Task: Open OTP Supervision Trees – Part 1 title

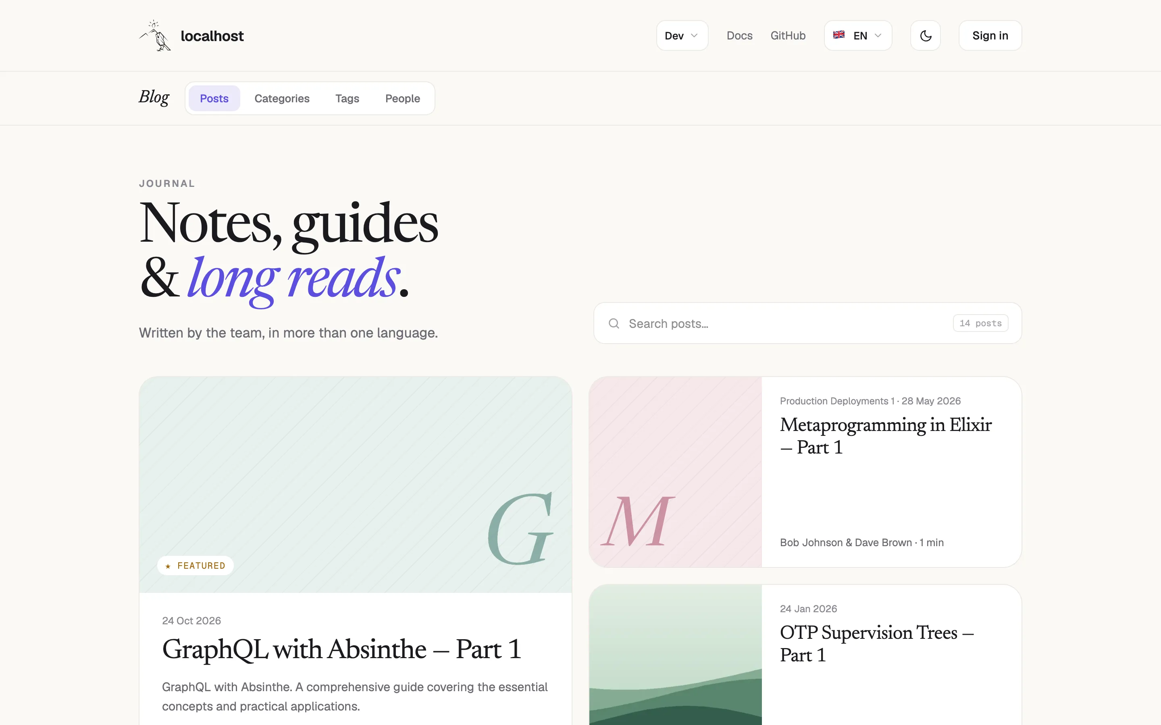Action: point(877,644)
